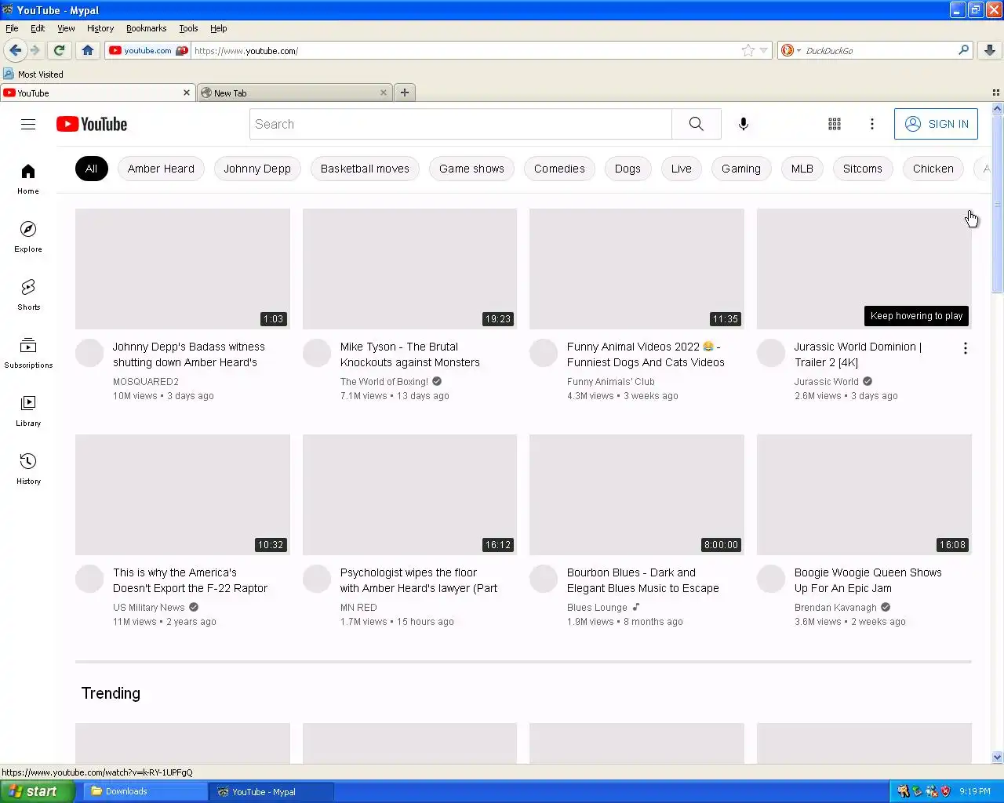
Task: Open Funny Animal Videos 2022 title
Action: click(x=645, y=354)
